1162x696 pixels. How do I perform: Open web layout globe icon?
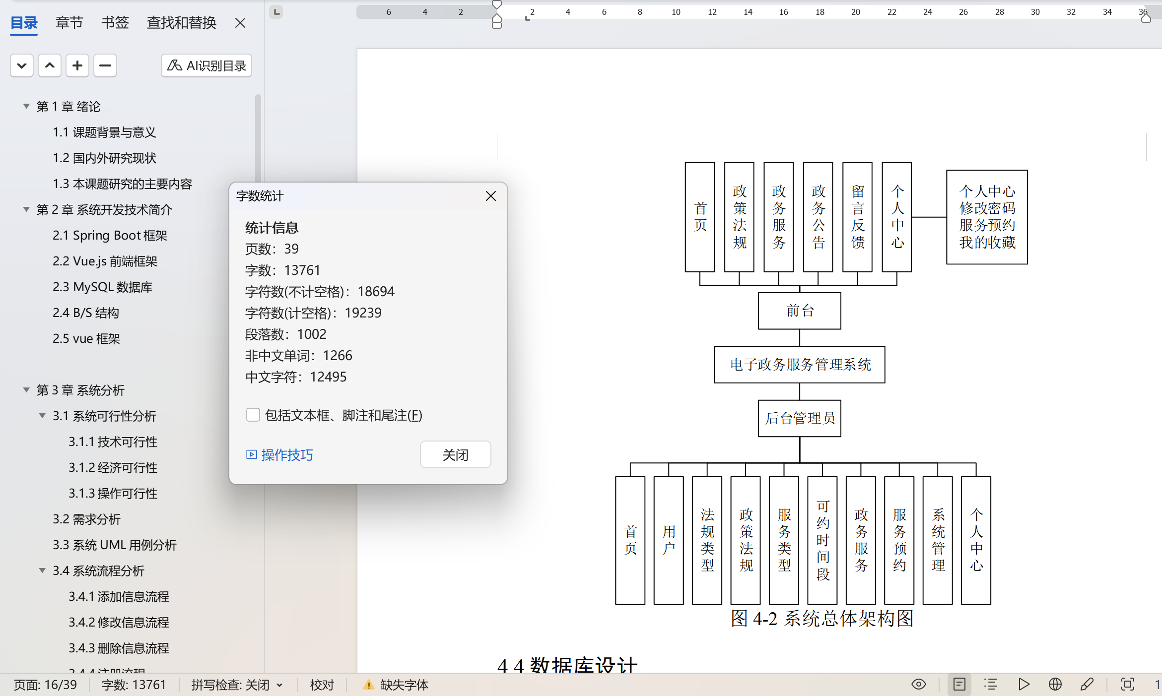point(1055,685)
